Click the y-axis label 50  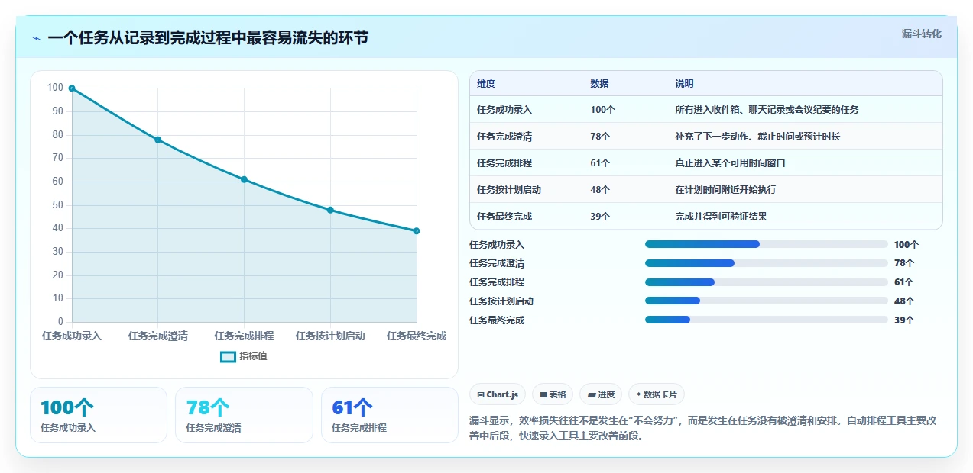click(57, 205)
